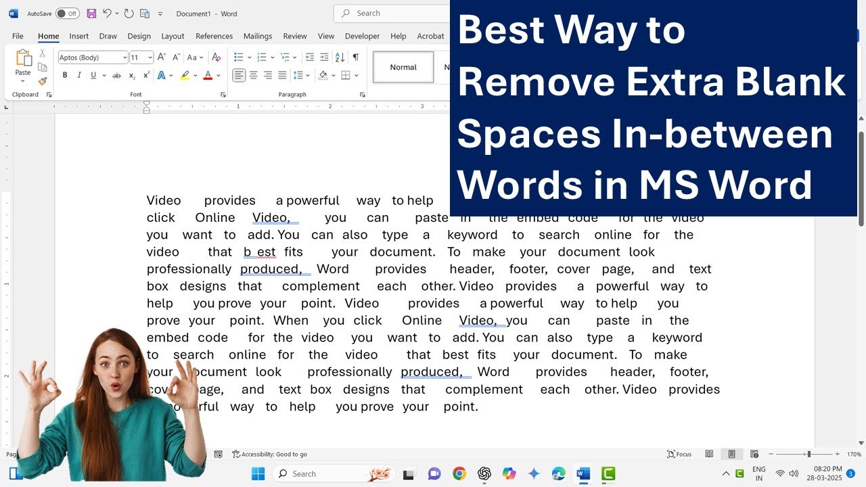Viewport: 866px width, 487px height.
Task: Open Windows Start menu
Action: pyautogui.click(x=258, y=474)
